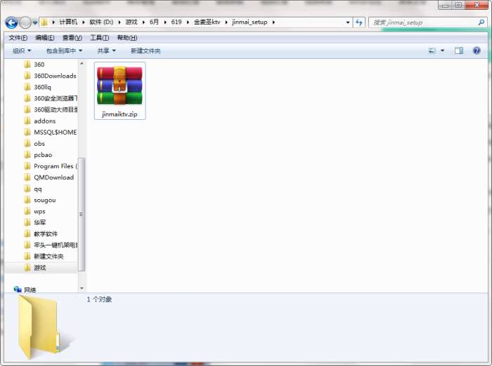The height and width of the screenshot is (366, 492).
Task: Expand arrow after 计算机 breadcrumb
Action: tap(84, 22)
